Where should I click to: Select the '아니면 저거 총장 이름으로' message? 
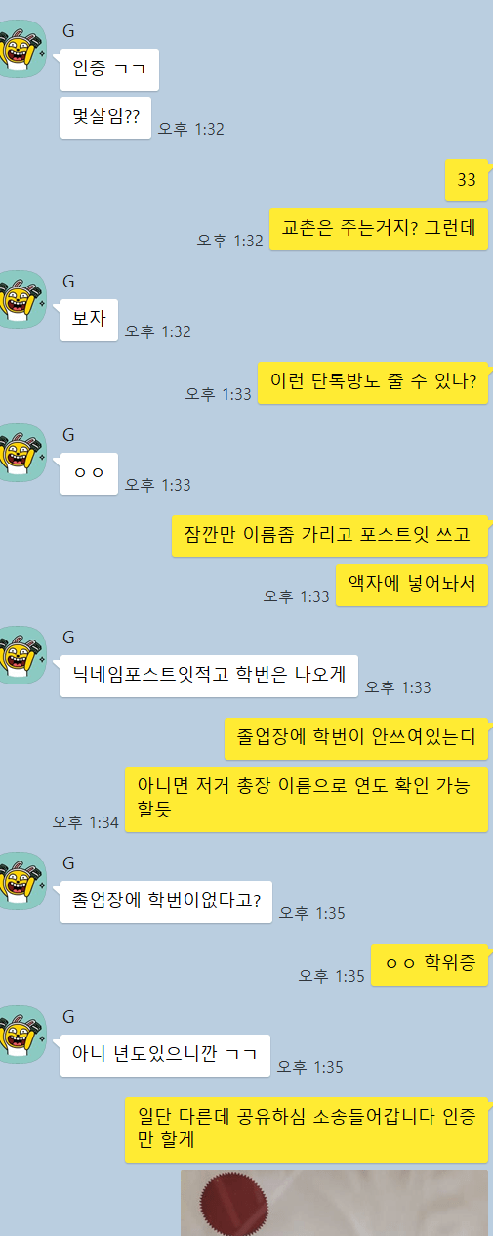[x=307, y=799]
